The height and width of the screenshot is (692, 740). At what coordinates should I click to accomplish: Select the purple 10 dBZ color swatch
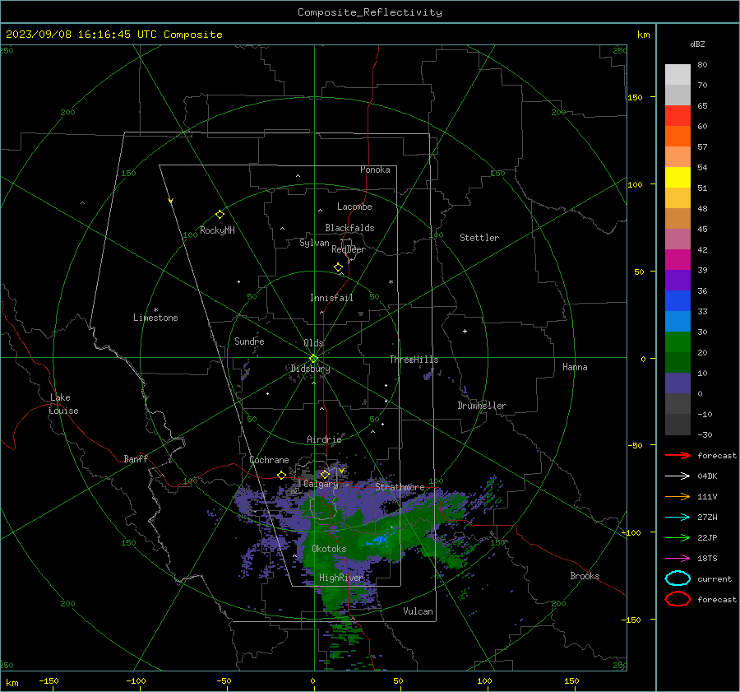click(x=678, y=383)
